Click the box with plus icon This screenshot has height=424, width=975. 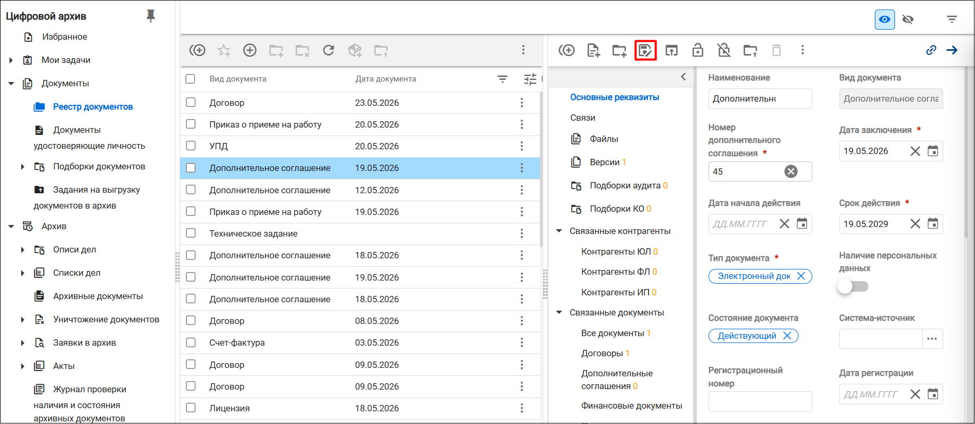(354, 50)
